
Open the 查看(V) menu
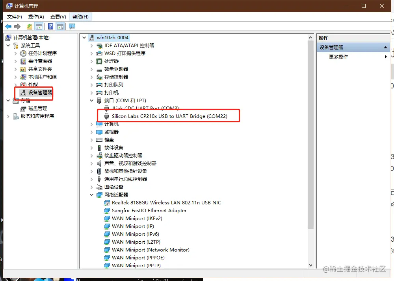tap(58, 17)
